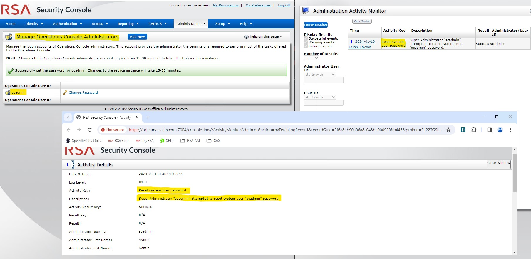
Task: Toggle the Failure events checkbox
Action: pyautogui.click(x=306, y=46)
